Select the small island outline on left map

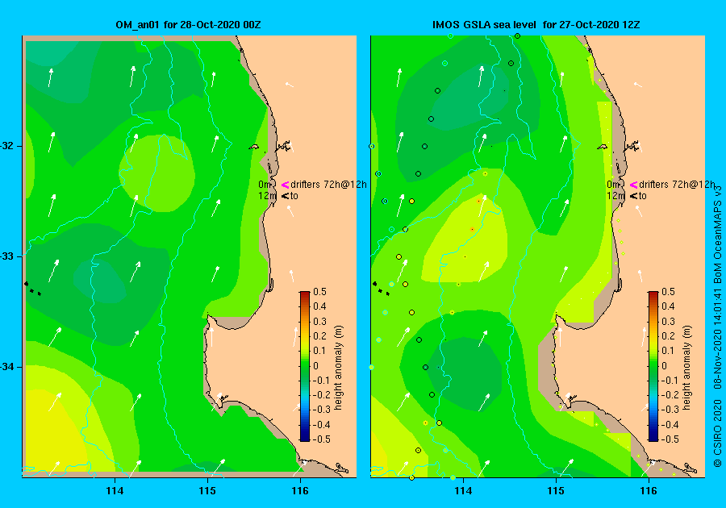254,147
